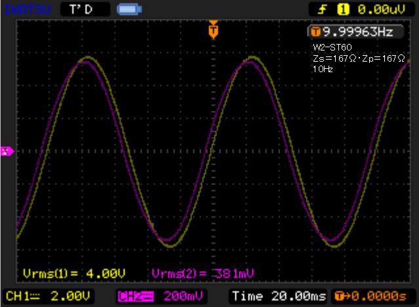Screen dimensions: 419x307
Task: Click the blue battery icon
Action: coord(129,10)
